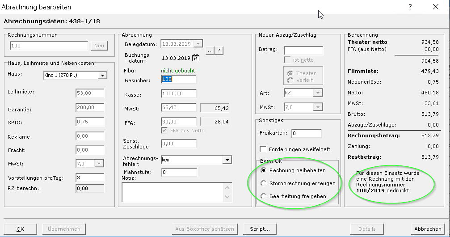Open the Haus dropdown 'Kino 1 (270 Pl.)'

[102, 75]
